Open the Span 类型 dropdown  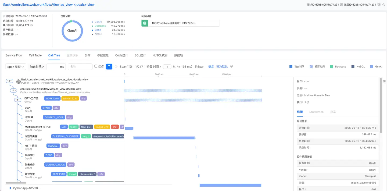click(16, 67)
